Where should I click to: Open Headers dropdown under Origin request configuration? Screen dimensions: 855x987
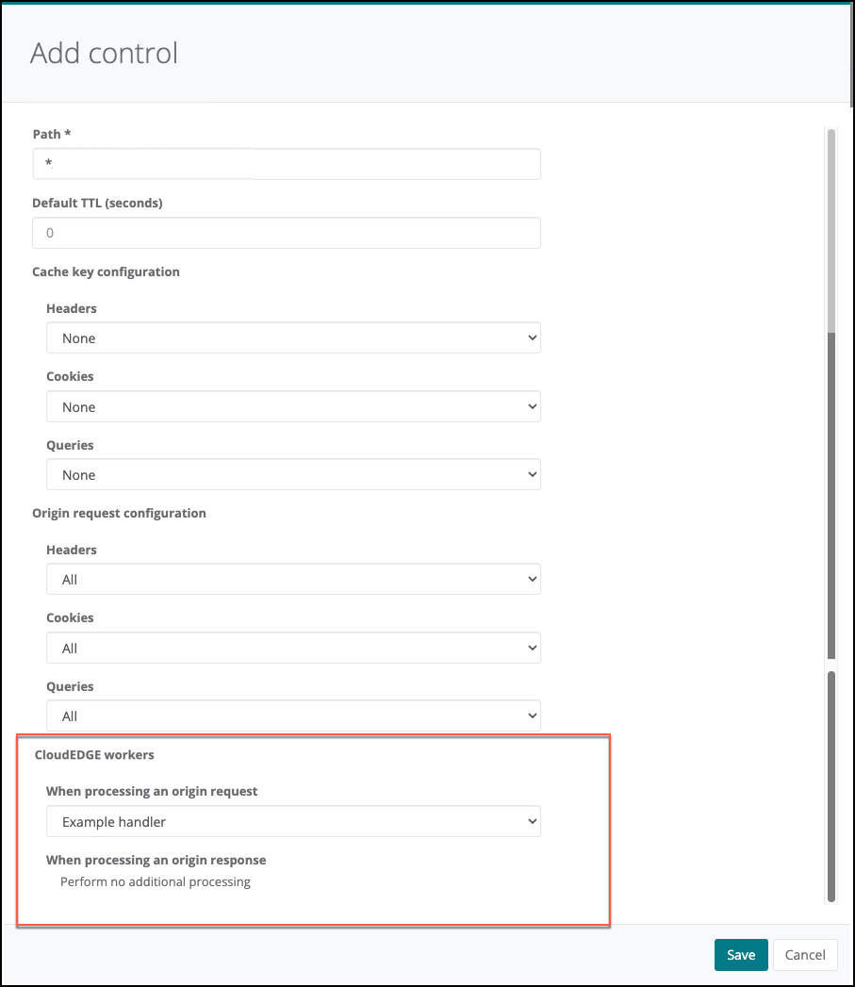(293, 580)
